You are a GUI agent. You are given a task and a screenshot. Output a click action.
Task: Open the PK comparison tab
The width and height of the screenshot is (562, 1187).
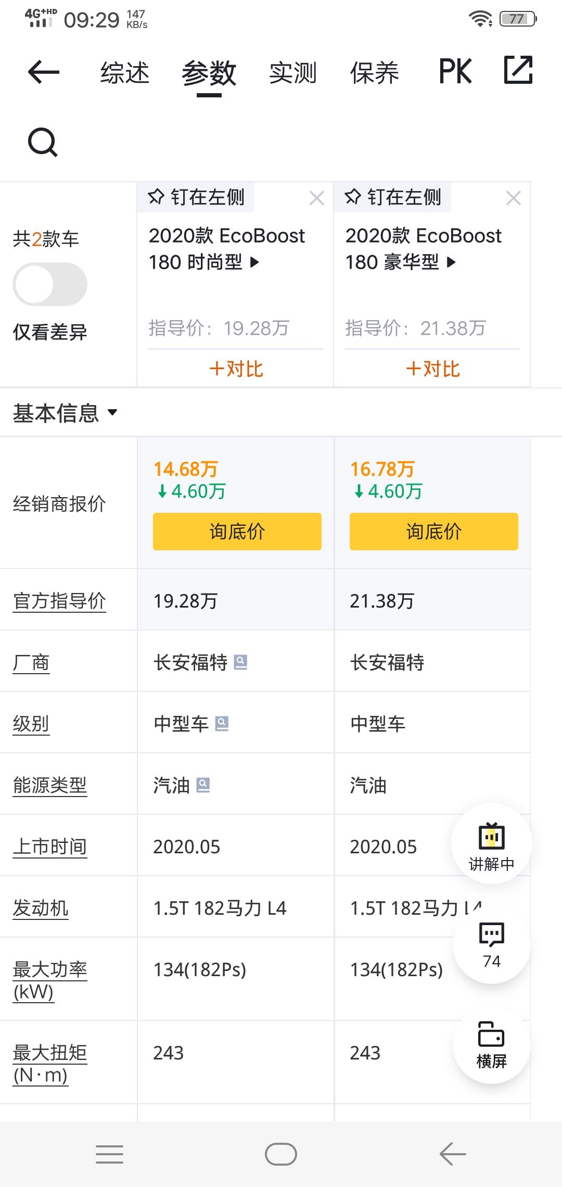455,71
